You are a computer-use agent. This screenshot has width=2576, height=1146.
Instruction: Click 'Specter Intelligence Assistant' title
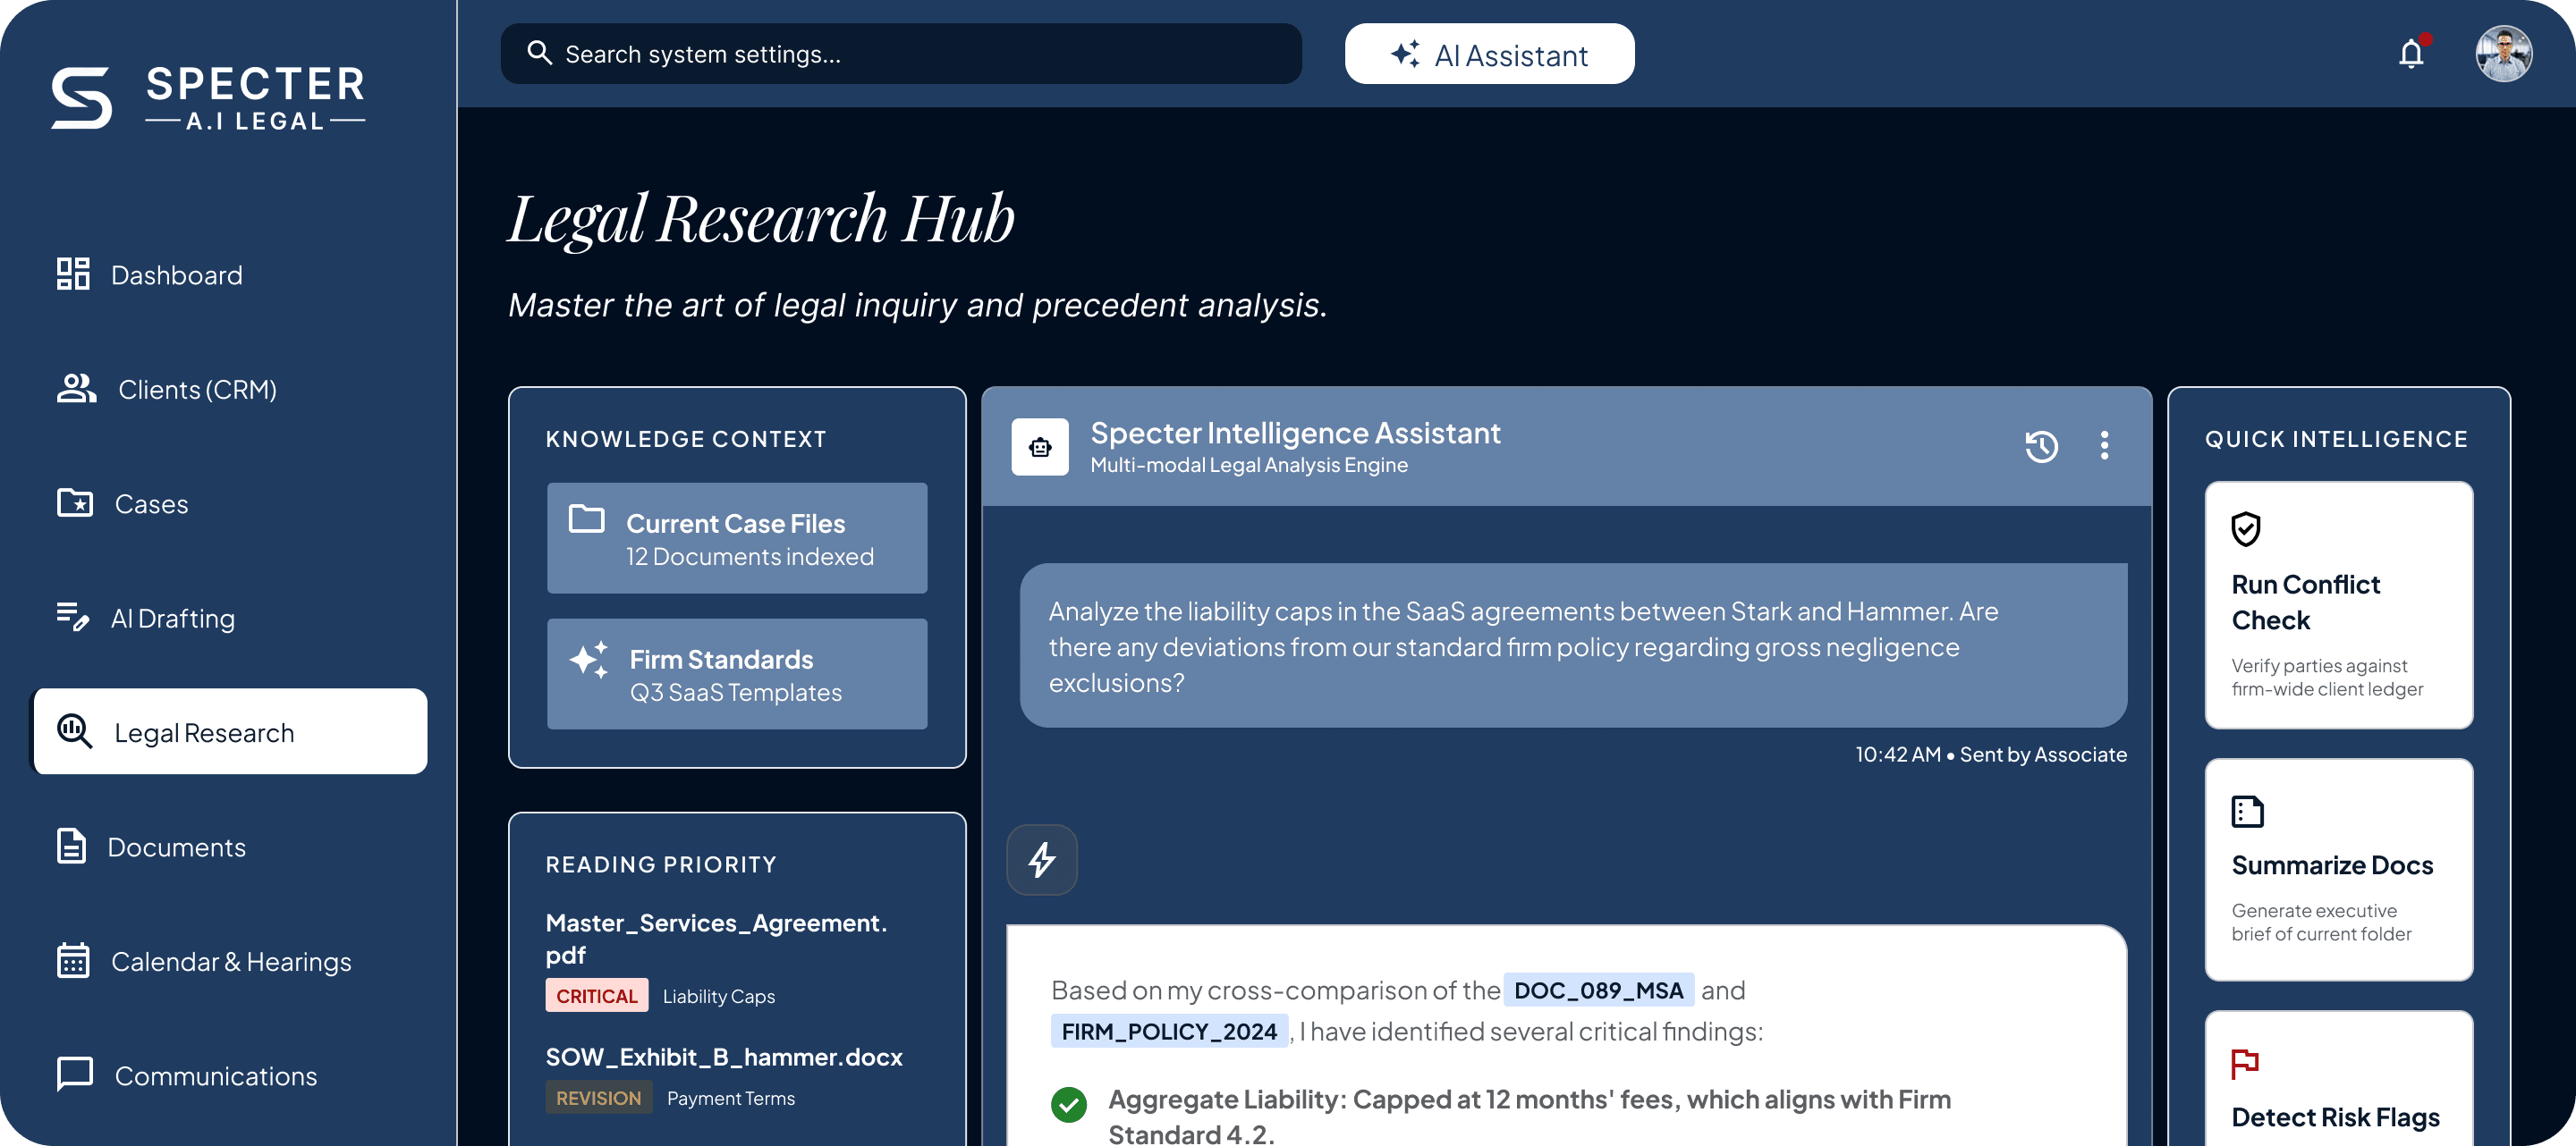coord(1295,433)
